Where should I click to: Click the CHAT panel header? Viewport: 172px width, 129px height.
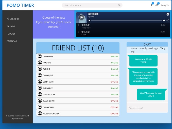147,45
